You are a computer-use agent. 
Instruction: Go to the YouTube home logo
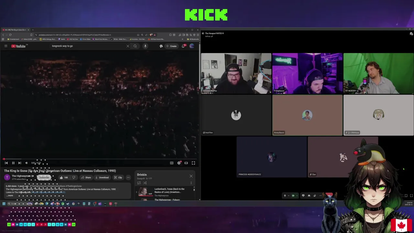pos(18,46)
